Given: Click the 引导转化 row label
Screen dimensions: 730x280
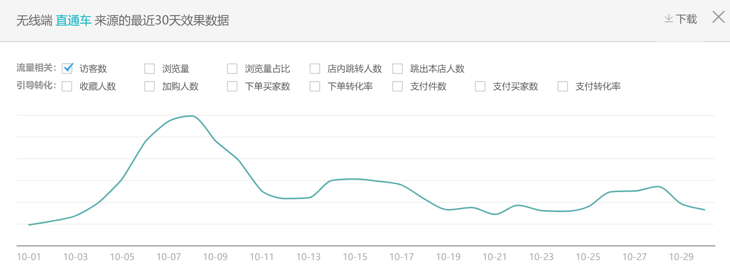Looking at the screenshot, I should point(36,86).
